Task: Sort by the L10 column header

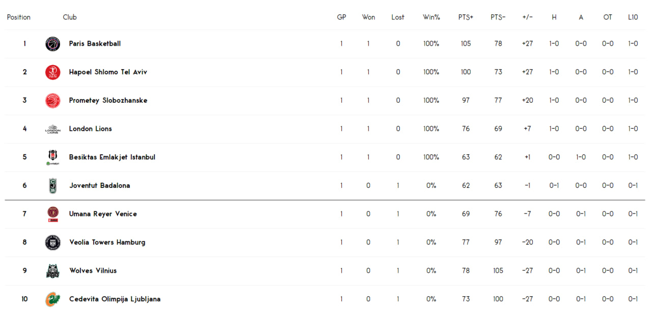Action: tap(633, 17)
